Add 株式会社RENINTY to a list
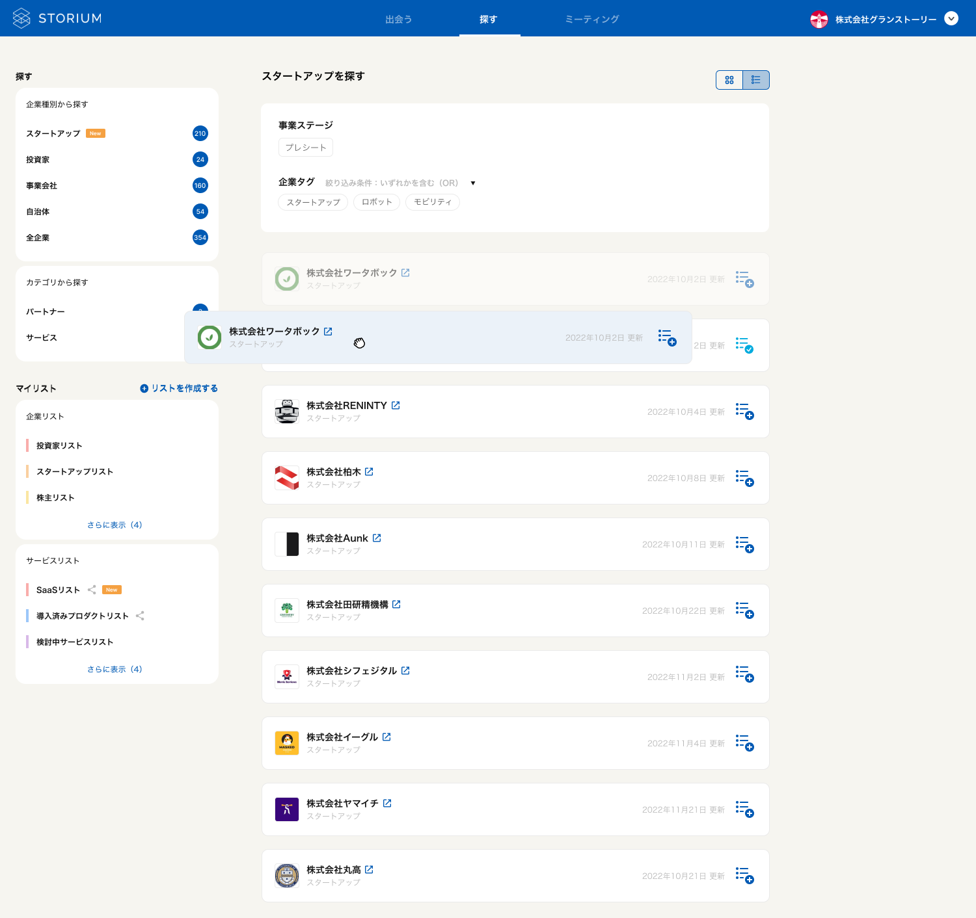 coord(744,412)
